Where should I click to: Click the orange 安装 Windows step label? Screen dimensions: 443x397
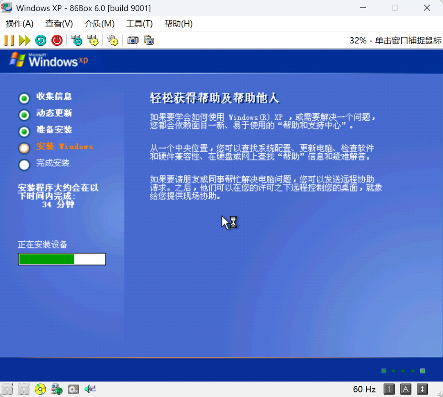(65, 146)
